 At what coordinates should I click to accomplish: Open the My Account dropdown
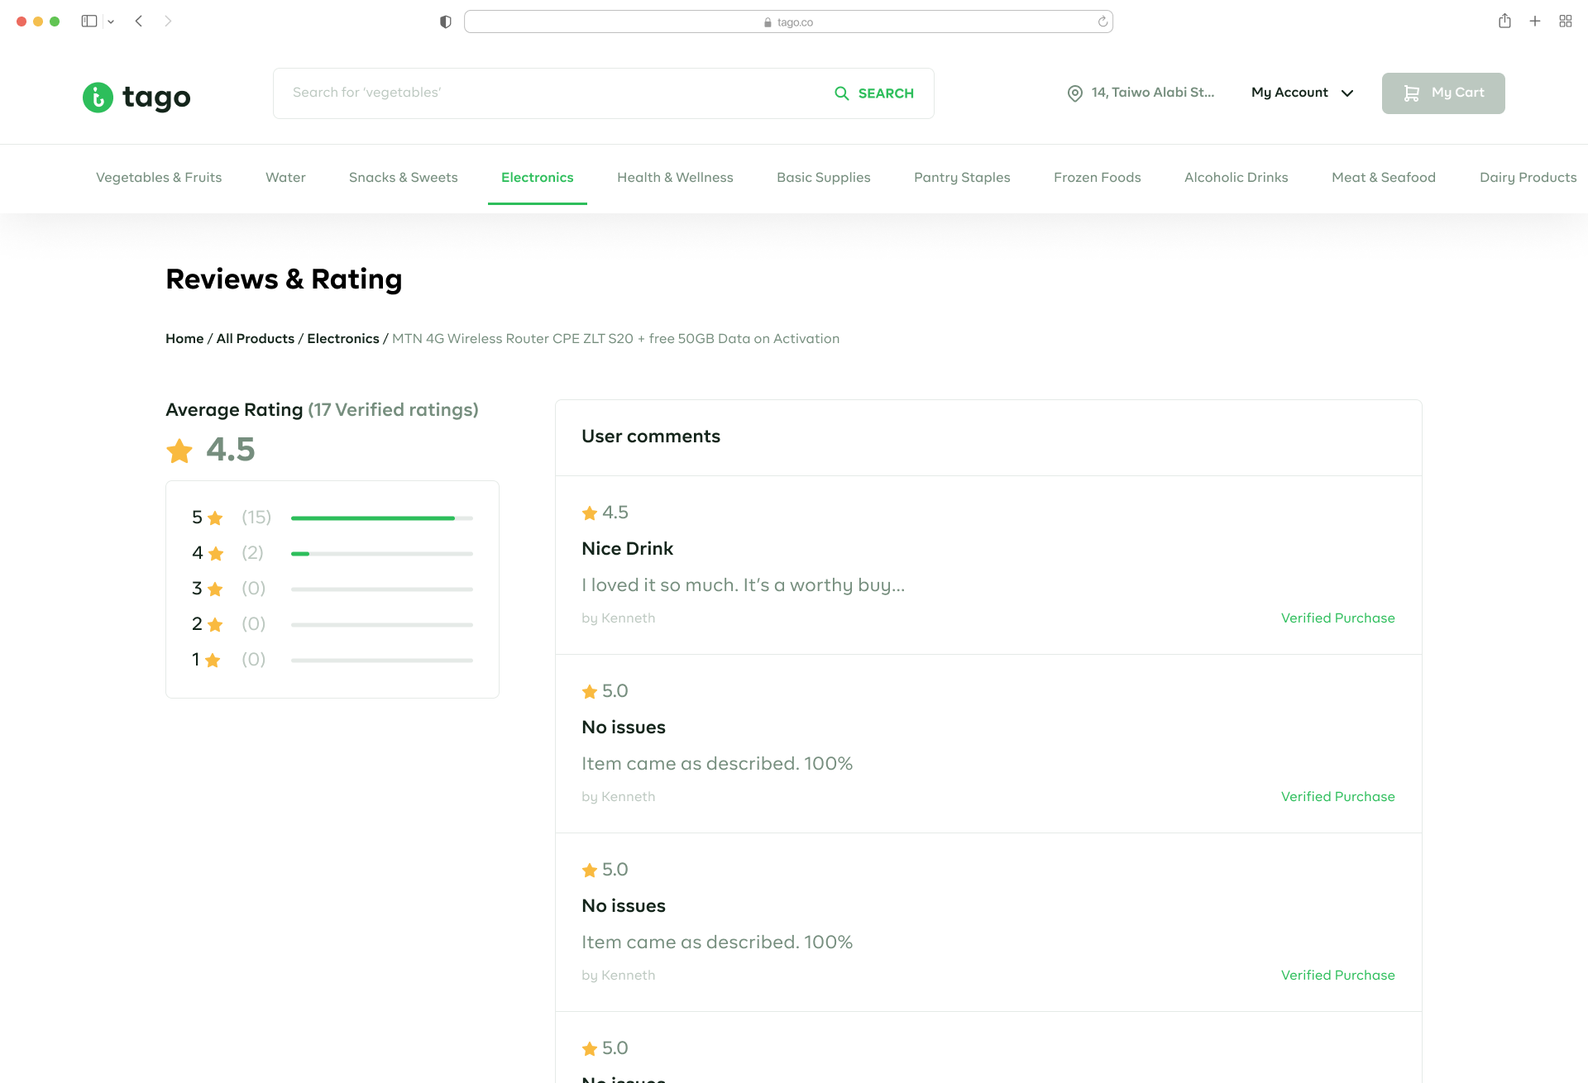(1301, 93)
